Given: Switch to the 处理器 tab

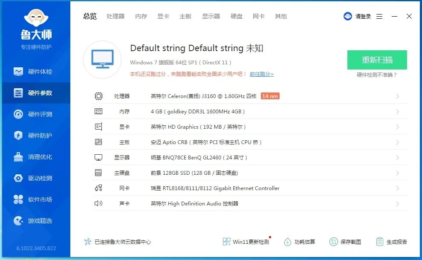Looking at the screenshot, I should (x=116, y=16).
